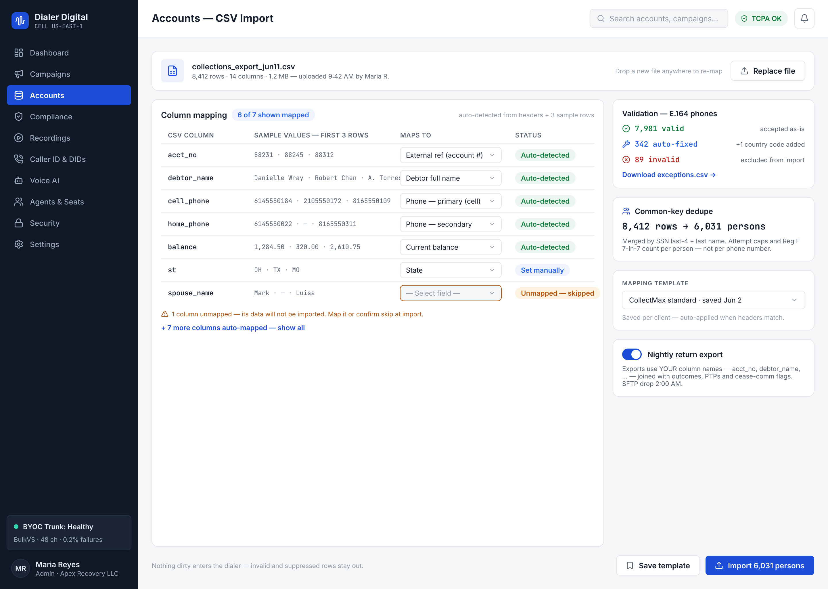Click the Campaigns megaphone icon
Screen dimensions: 828x589
click(x=18, y=74)
